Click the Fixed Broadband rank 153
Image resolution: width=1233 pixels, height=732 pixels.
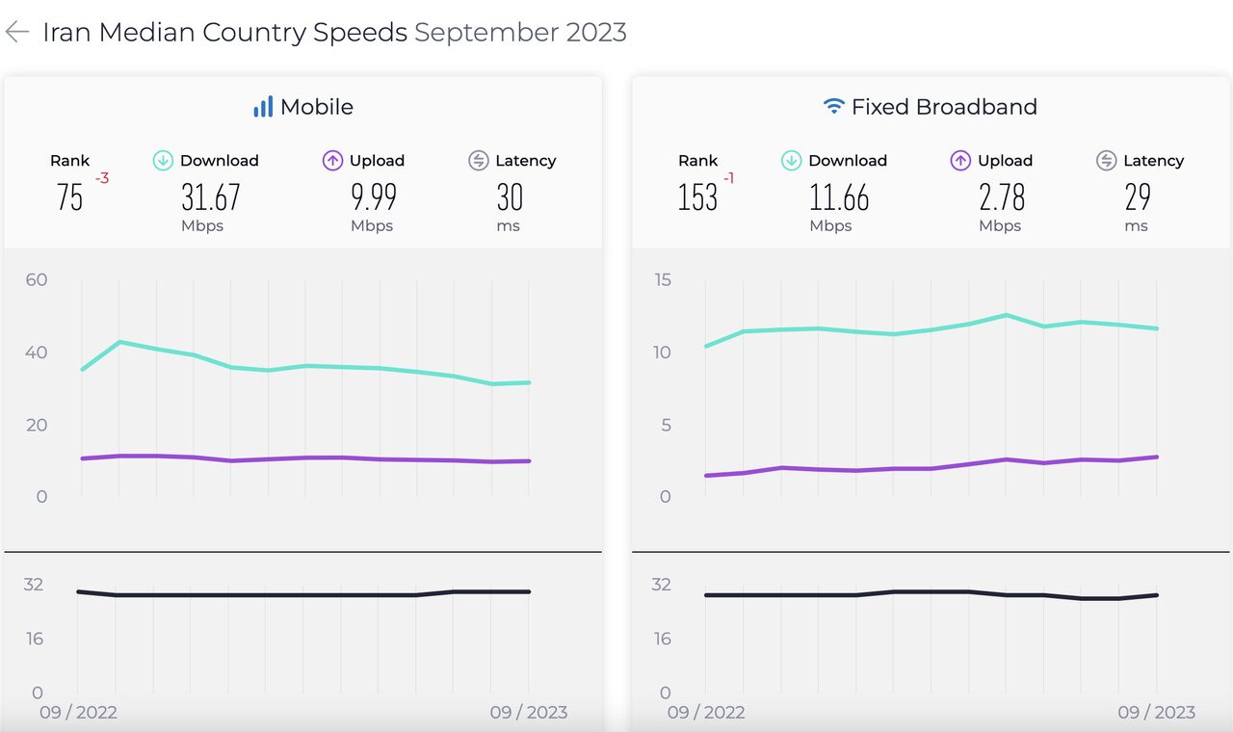[697, 197]
